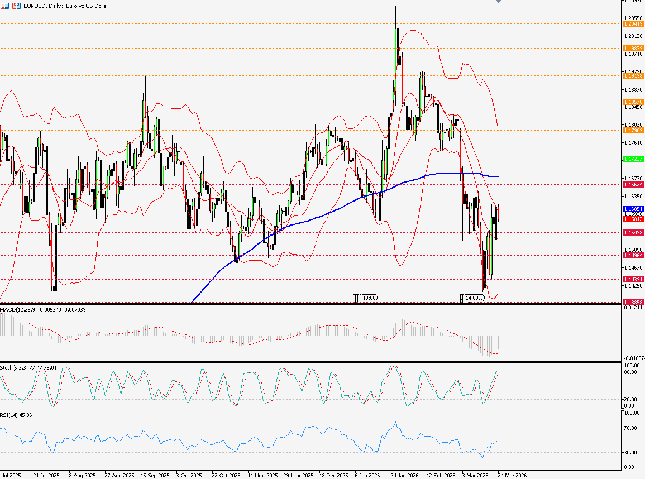Click the 1.13858 price label at bottom right
This screenshot has width=645, height=479.
(x=633, y=301)
